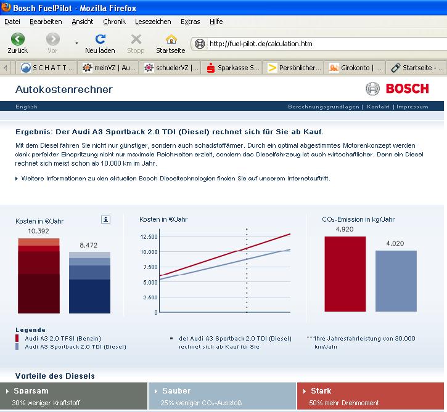Open the Datei menu
This screenshot has width=447, height=412.
click(x=12, y=22)
